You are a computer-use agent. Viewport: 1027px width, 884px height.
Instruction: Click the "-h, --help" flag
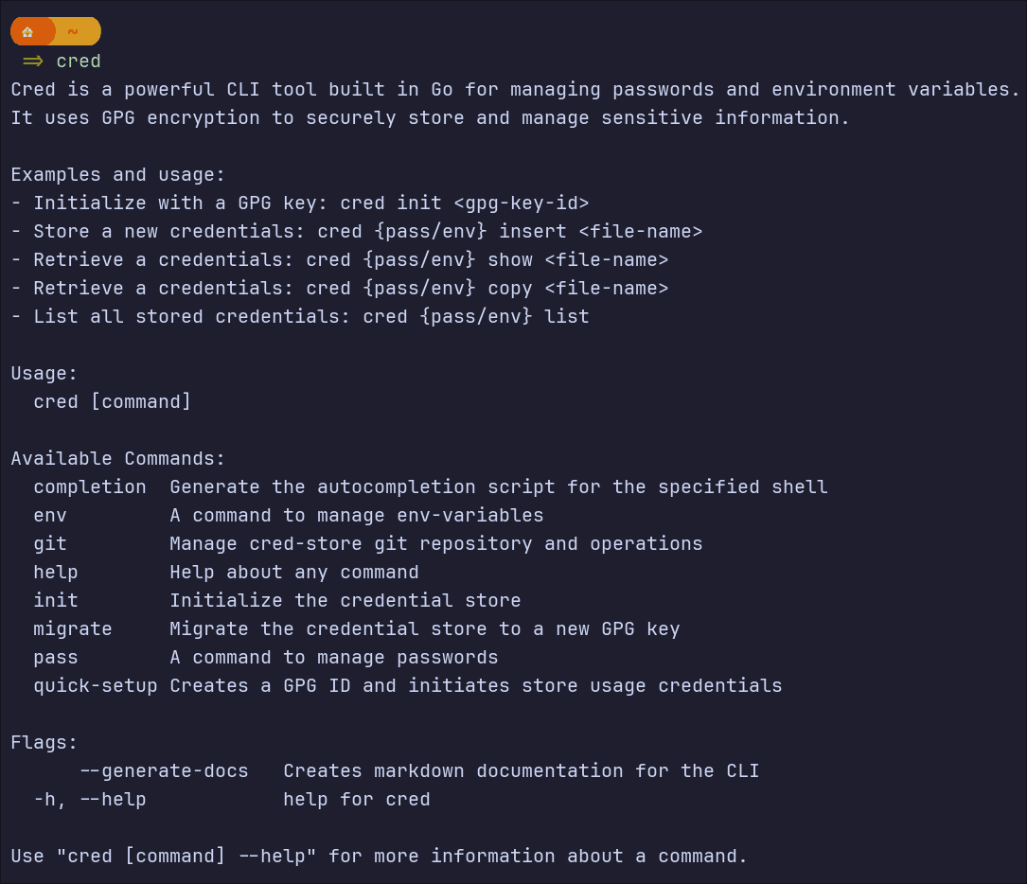coord(90,800)
